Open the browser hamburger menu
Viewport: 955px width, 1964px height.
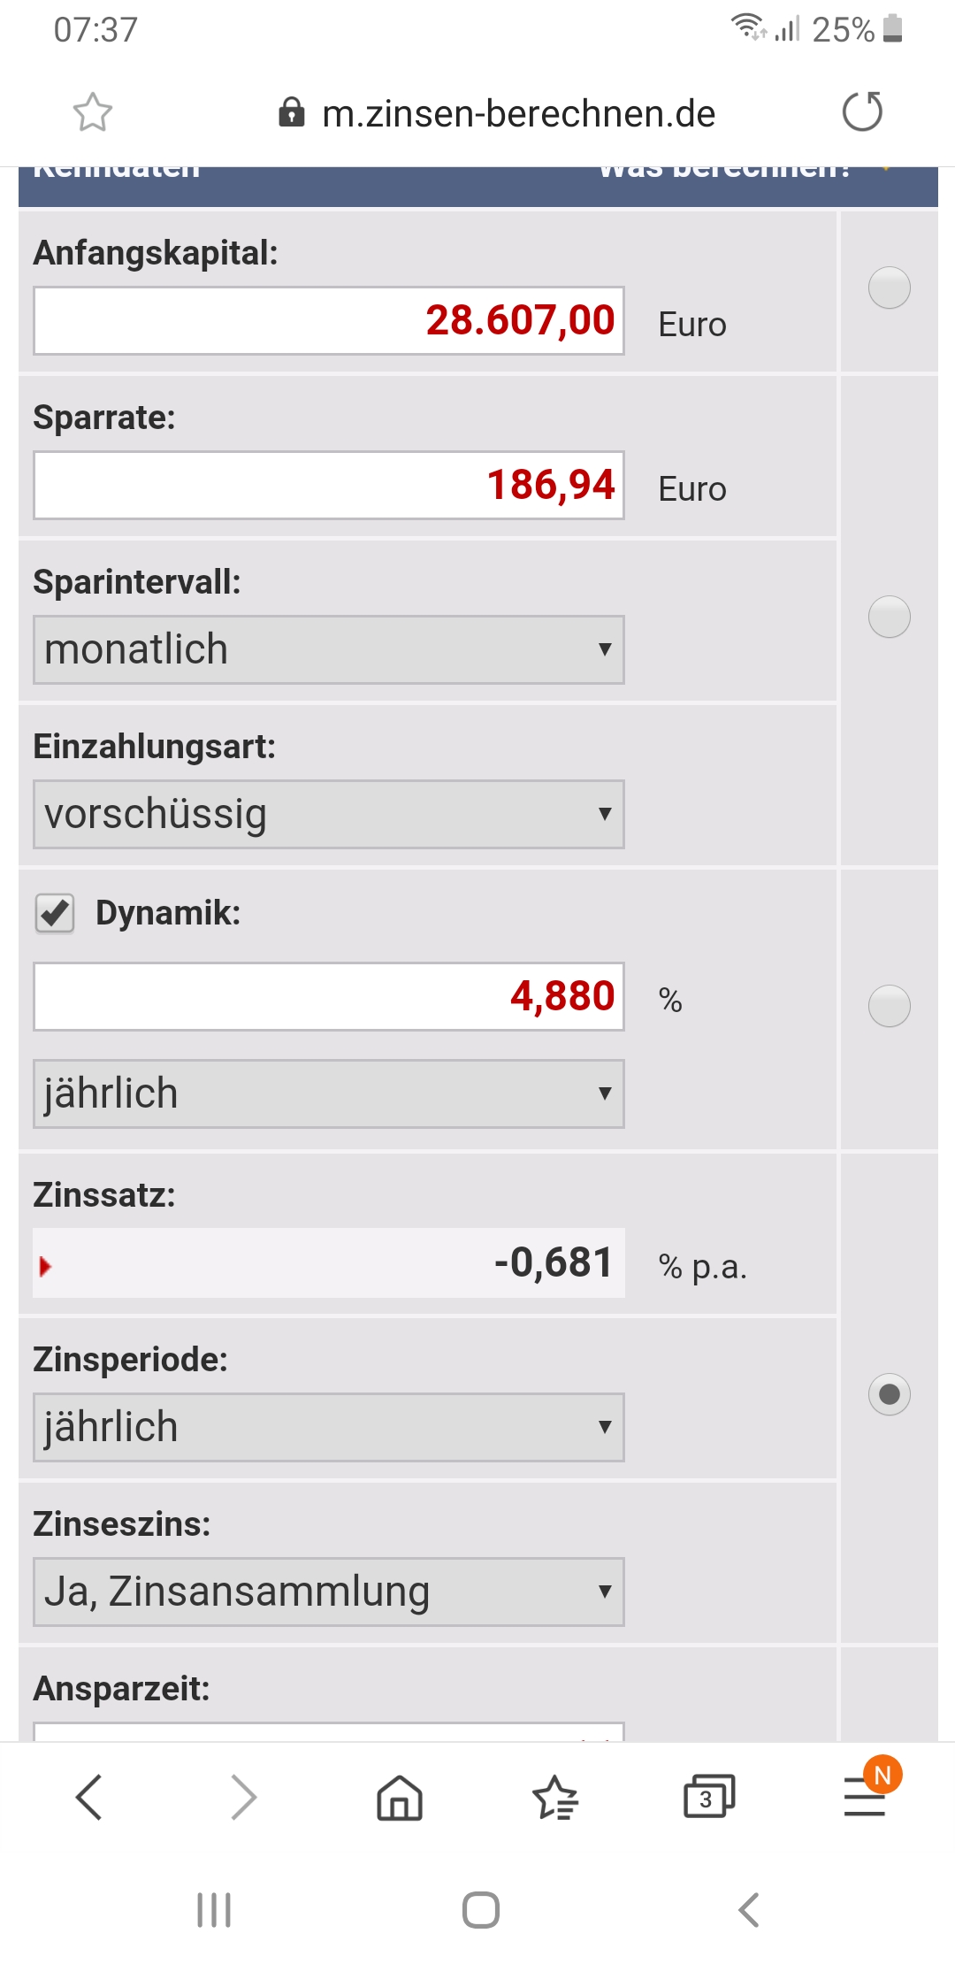[x=865, y=1797]
